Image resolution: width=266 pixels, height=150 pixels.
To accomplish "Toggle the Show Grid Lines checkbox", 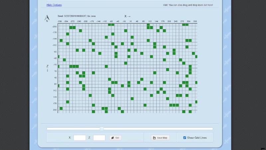I will tap(185, 138).
